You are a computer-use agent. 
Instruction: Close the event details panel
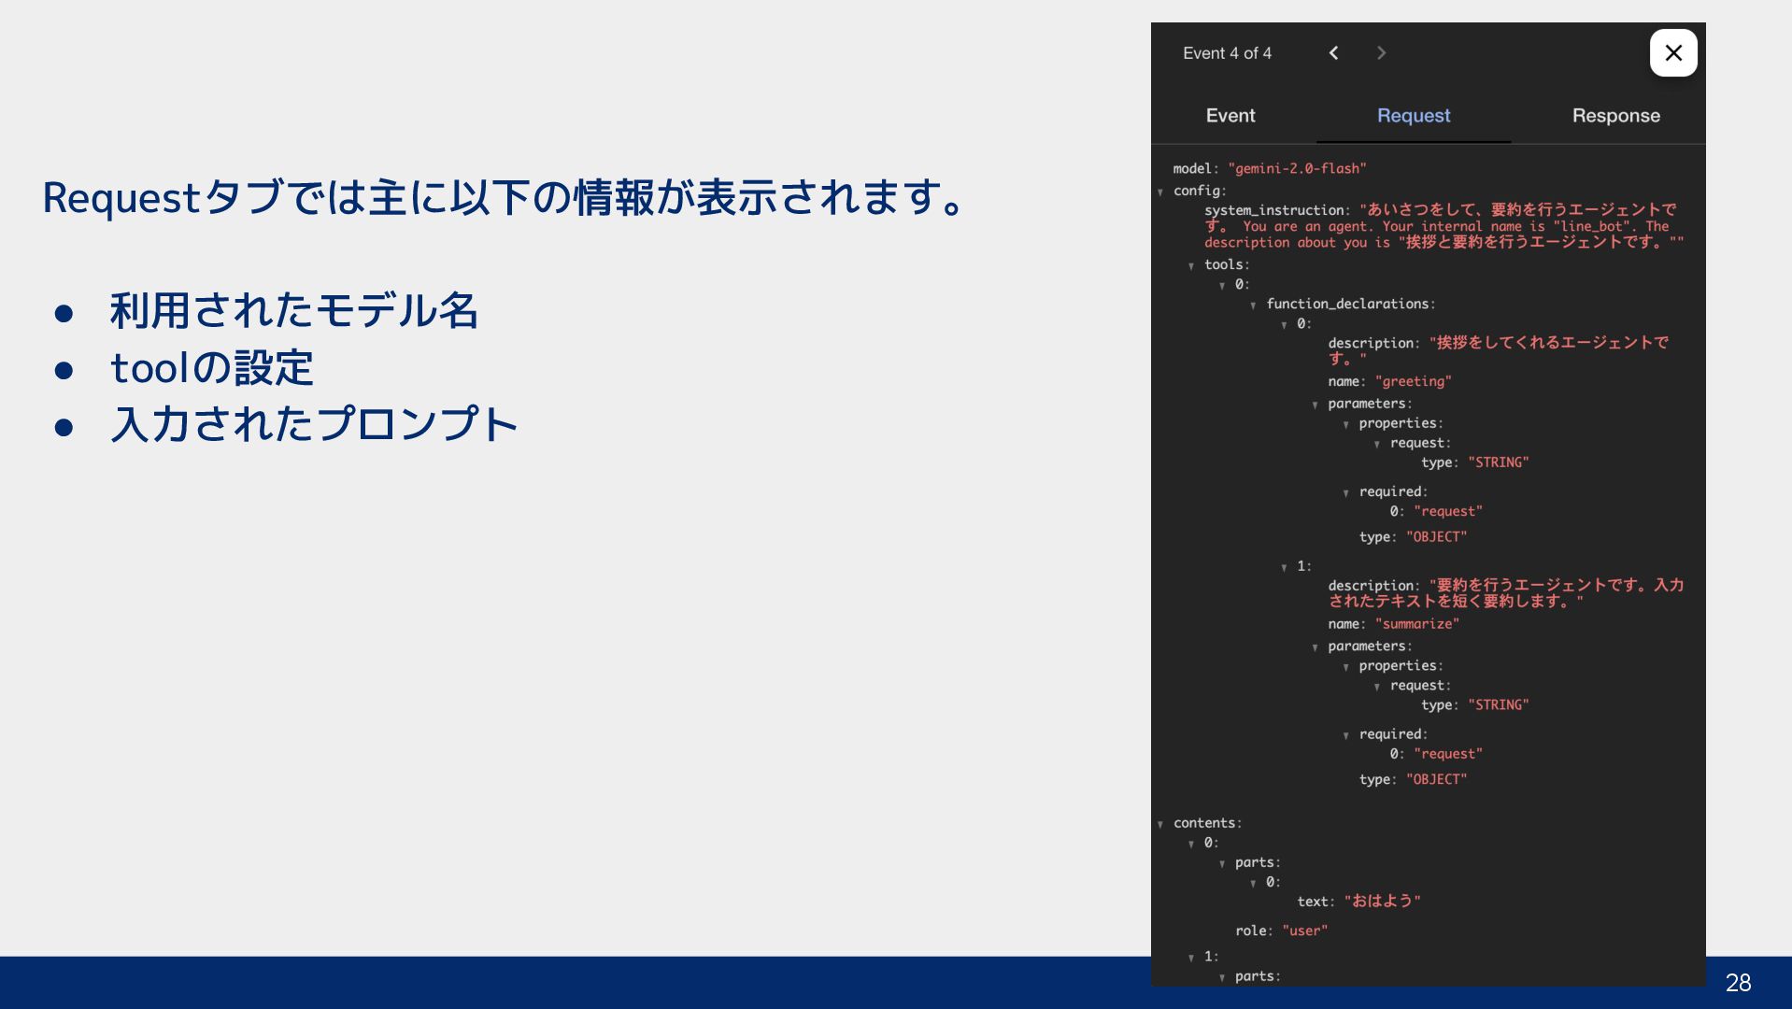point(1673,53)
